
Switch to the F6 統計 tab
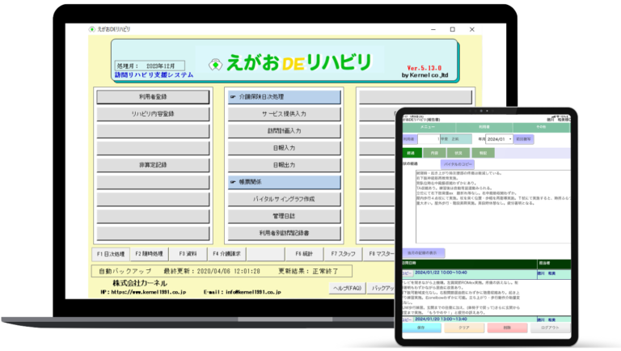[x=304, y=254]
